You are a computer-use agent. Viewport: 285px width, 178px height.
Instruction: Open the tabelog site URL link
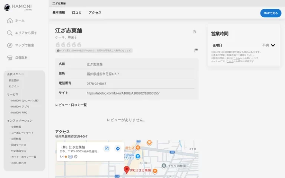pos(123,93)
